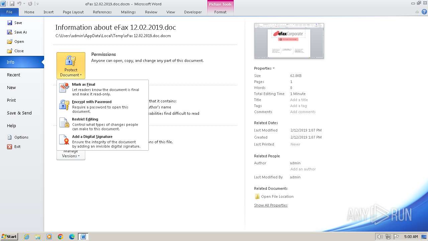This screenshot has width=428, height=241.
Task: Choose Mark as Final
Action: point(103,89)
